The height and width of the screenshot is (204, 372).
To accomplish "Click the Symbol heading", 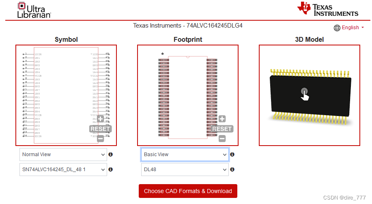I will (x=66, y=39).
